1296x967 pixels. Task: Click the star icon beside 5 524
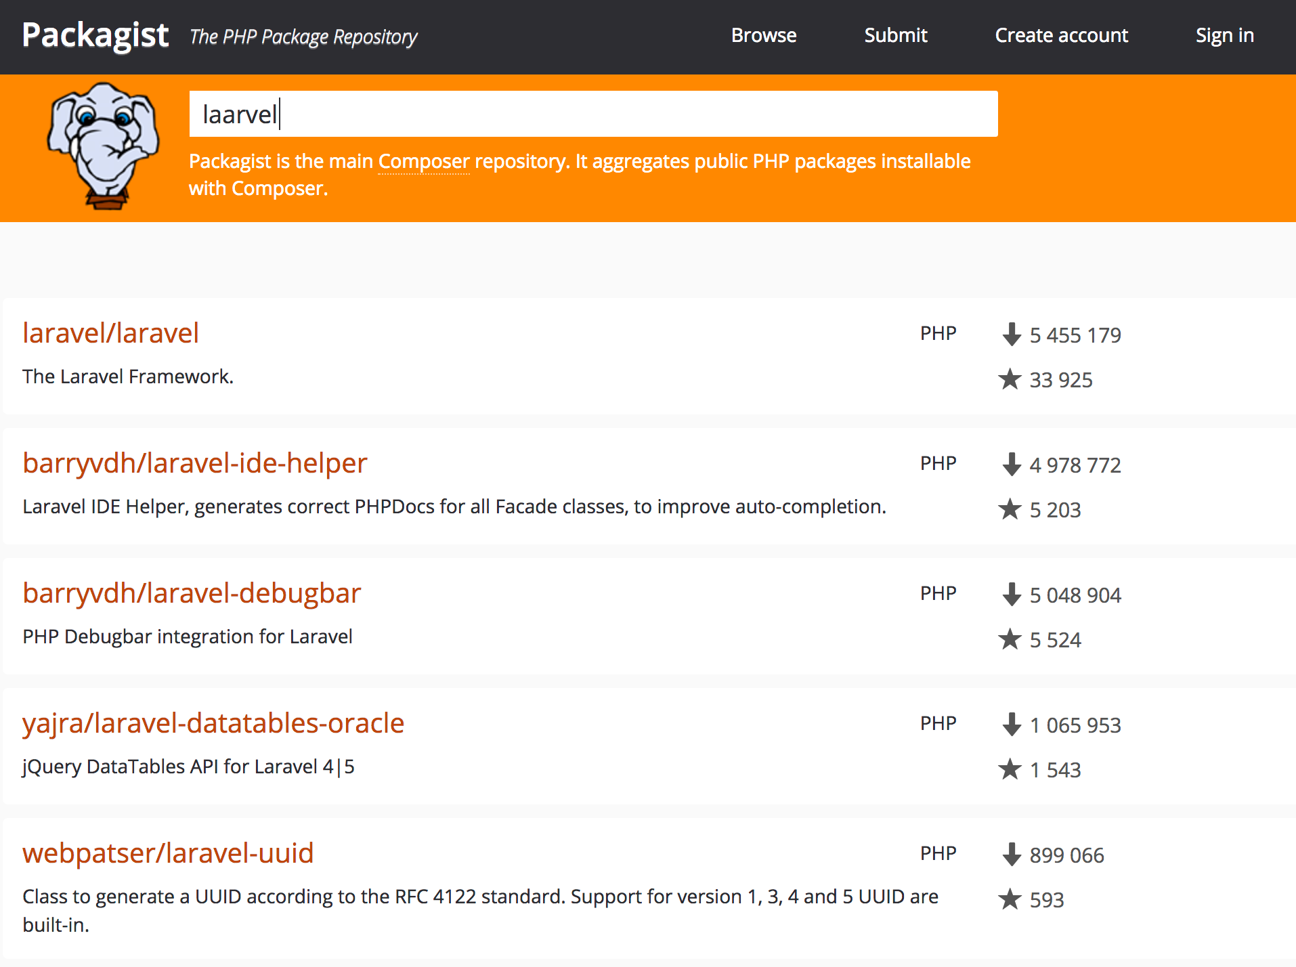[x=1010, y=639]
